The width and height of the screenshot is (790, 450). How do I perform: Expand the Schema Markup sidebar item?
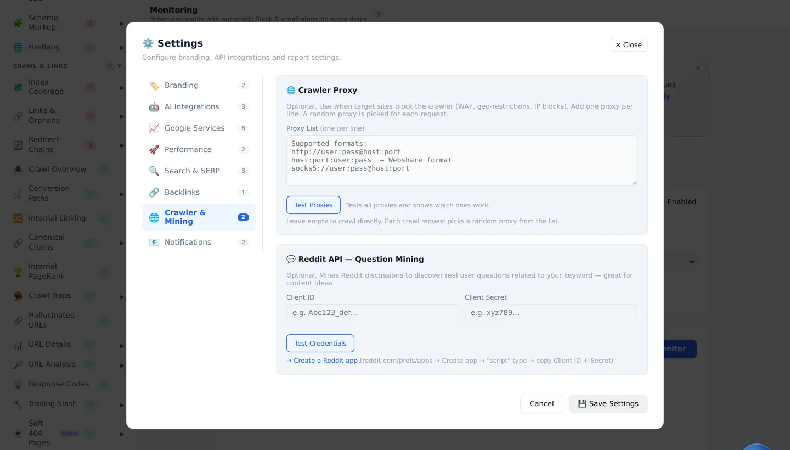[x=122, y=23]
